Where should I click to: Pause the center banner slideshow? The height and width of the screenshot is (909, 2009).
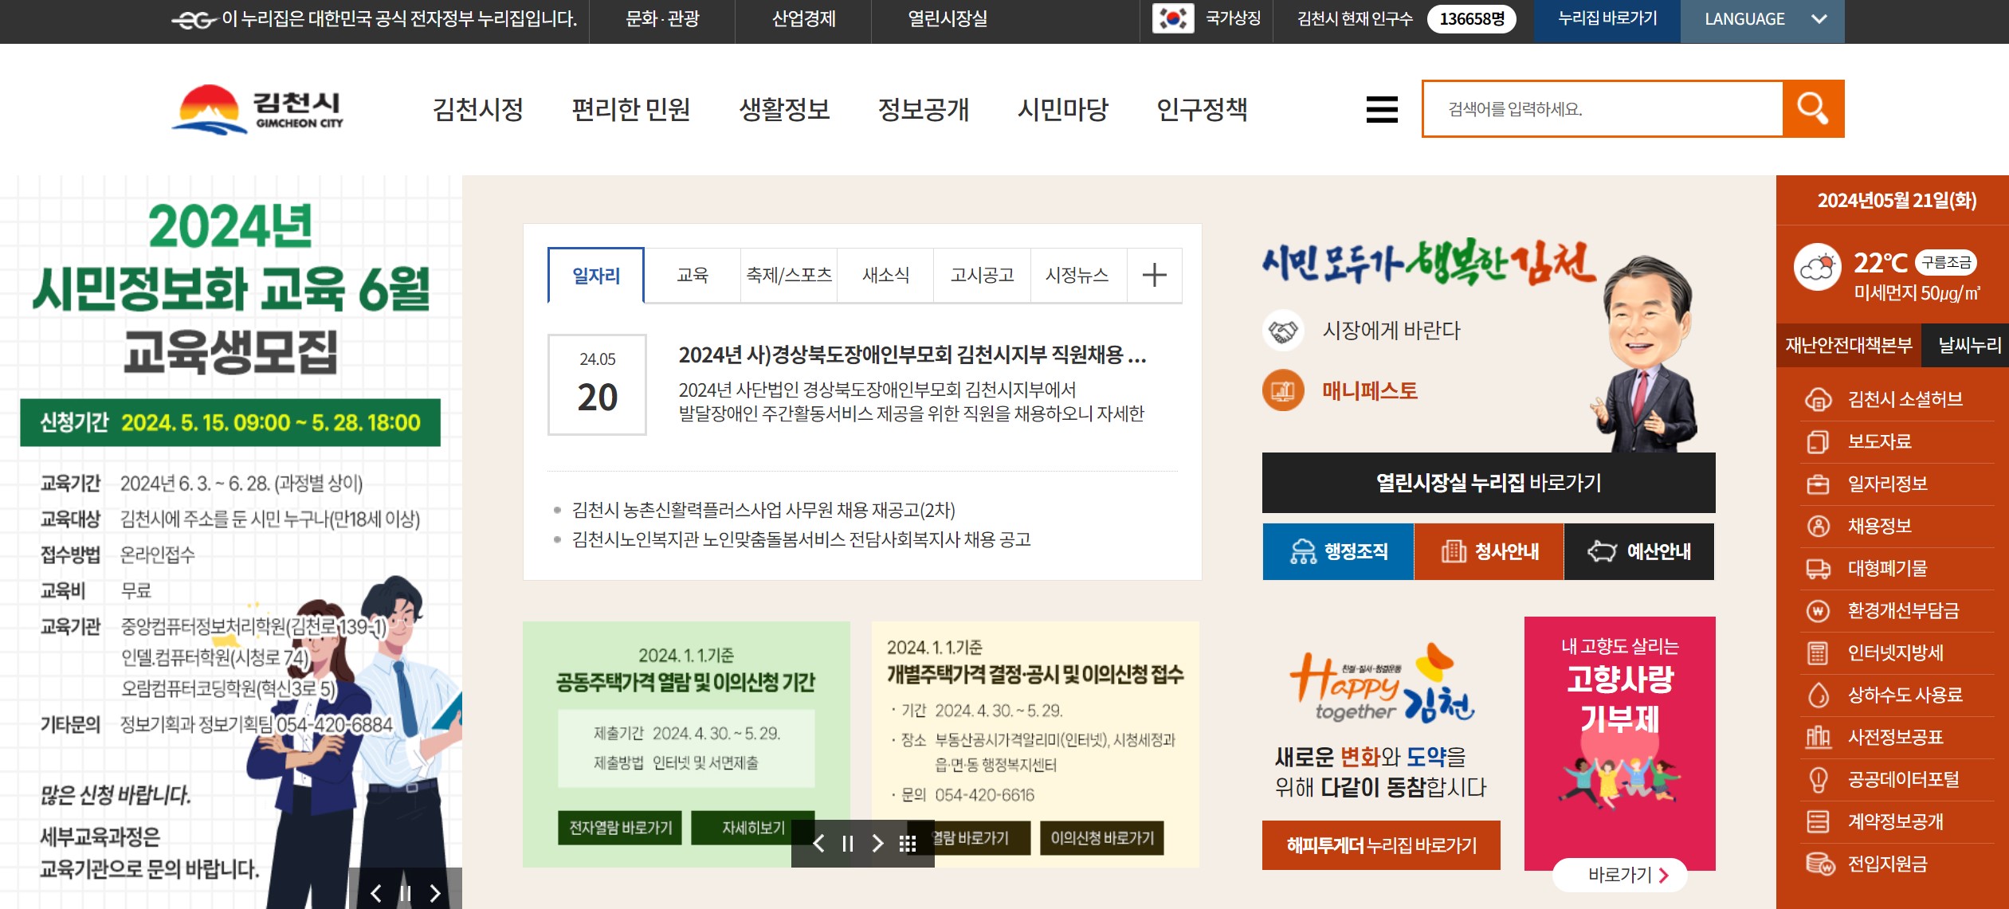[x=848, y=844]
